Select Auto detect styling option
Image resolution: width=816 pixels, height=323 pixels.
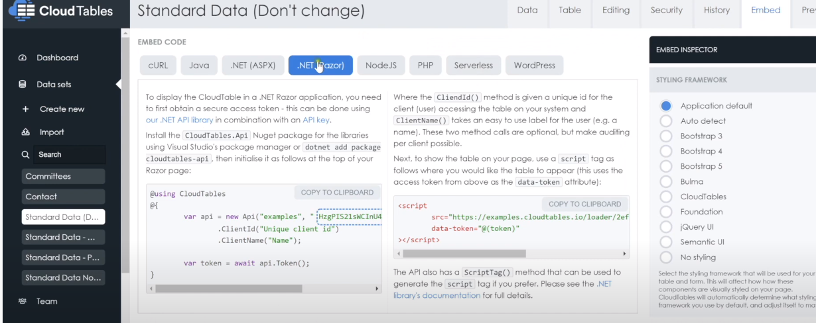click(667, 121)
